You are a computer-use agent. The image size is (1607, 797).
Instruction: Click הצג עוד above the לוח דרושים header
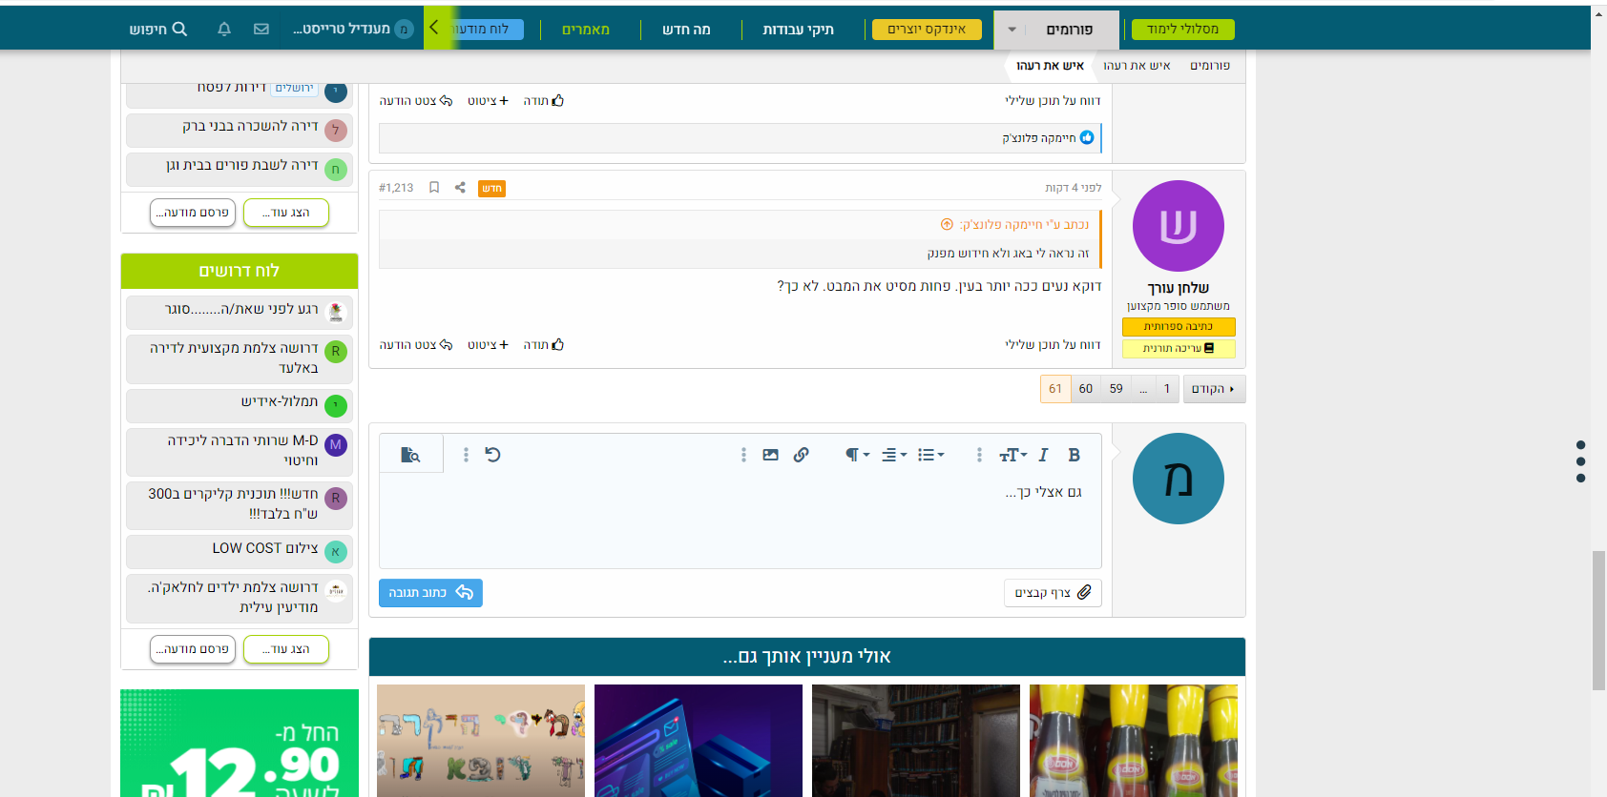[x=286, y=213]
